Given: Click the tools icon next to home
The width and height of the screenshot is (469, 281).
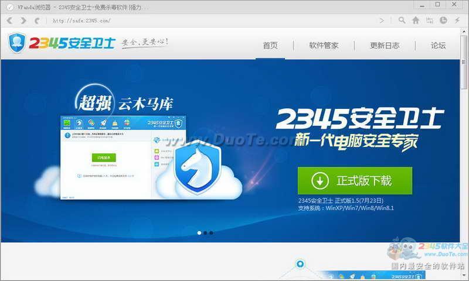Looking at the screenshot, I should point(430,20).
